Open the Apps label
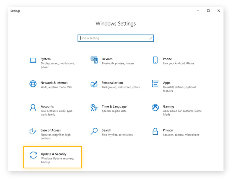This screenshot has height=180, width=232. click(x=167, y=83)
